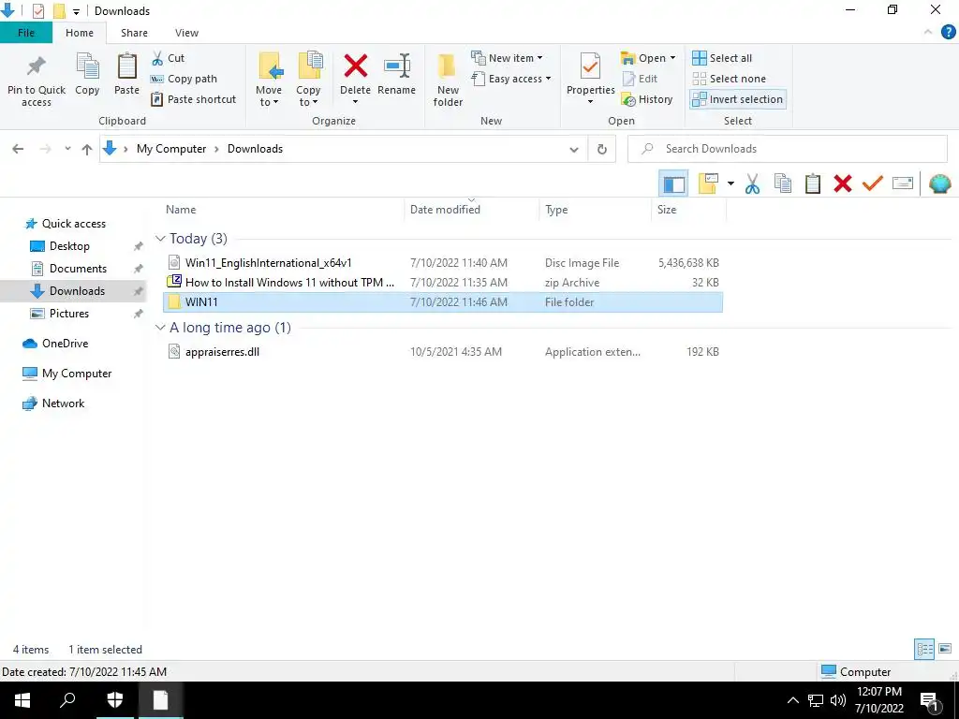Viewport: 959px width, 719px height.
Task: Expand the Open dropdown arrow
Action: pyautogui.click(x=672, y=58)
